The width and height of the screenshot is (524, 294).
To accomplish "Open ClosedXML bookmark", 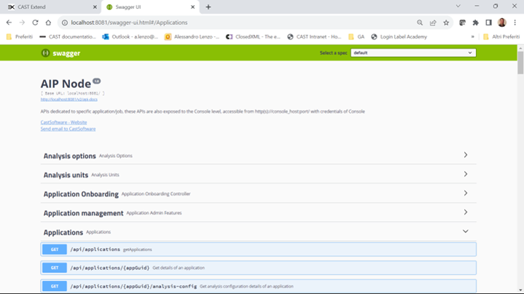I will (x=254, y=36).
